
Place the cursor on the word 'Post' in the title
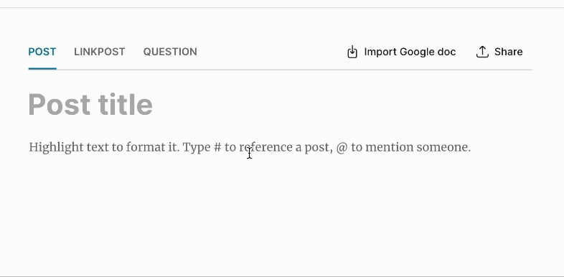click(x=60, y=104)
